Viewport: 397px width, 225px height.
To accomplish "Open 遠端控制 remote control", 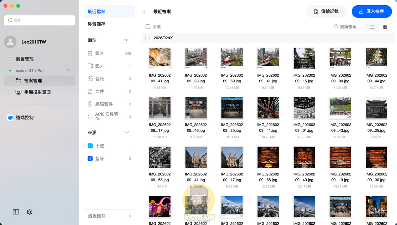I will (21, 118).
